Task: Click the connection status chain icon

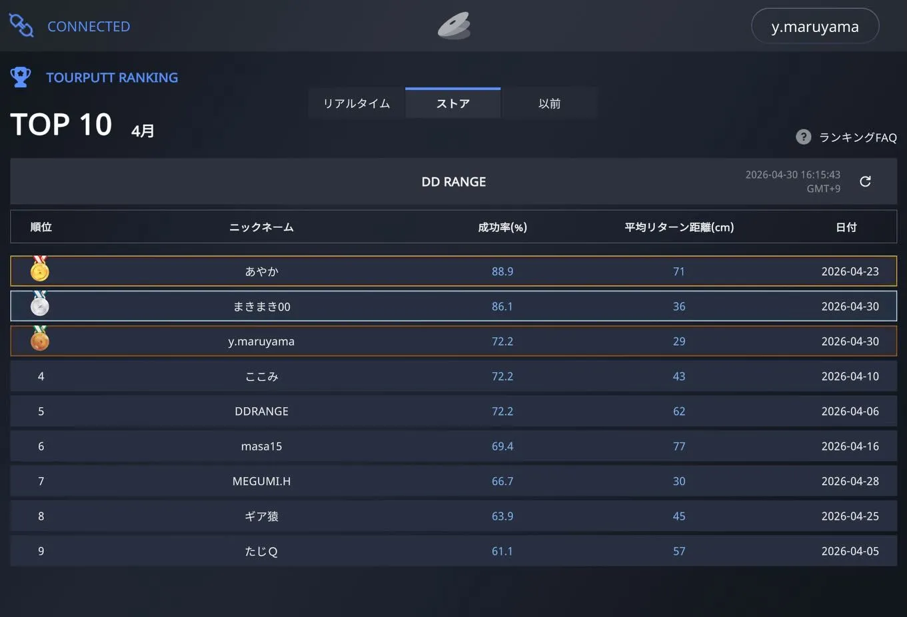Action: pos(20,25)
